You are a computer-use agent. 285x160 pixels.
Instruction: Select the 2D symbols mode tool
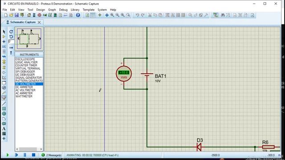[4, 133]
